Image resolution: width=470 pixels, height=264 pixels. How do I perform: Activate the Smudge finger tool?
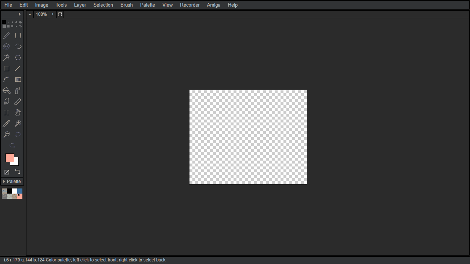7,102
